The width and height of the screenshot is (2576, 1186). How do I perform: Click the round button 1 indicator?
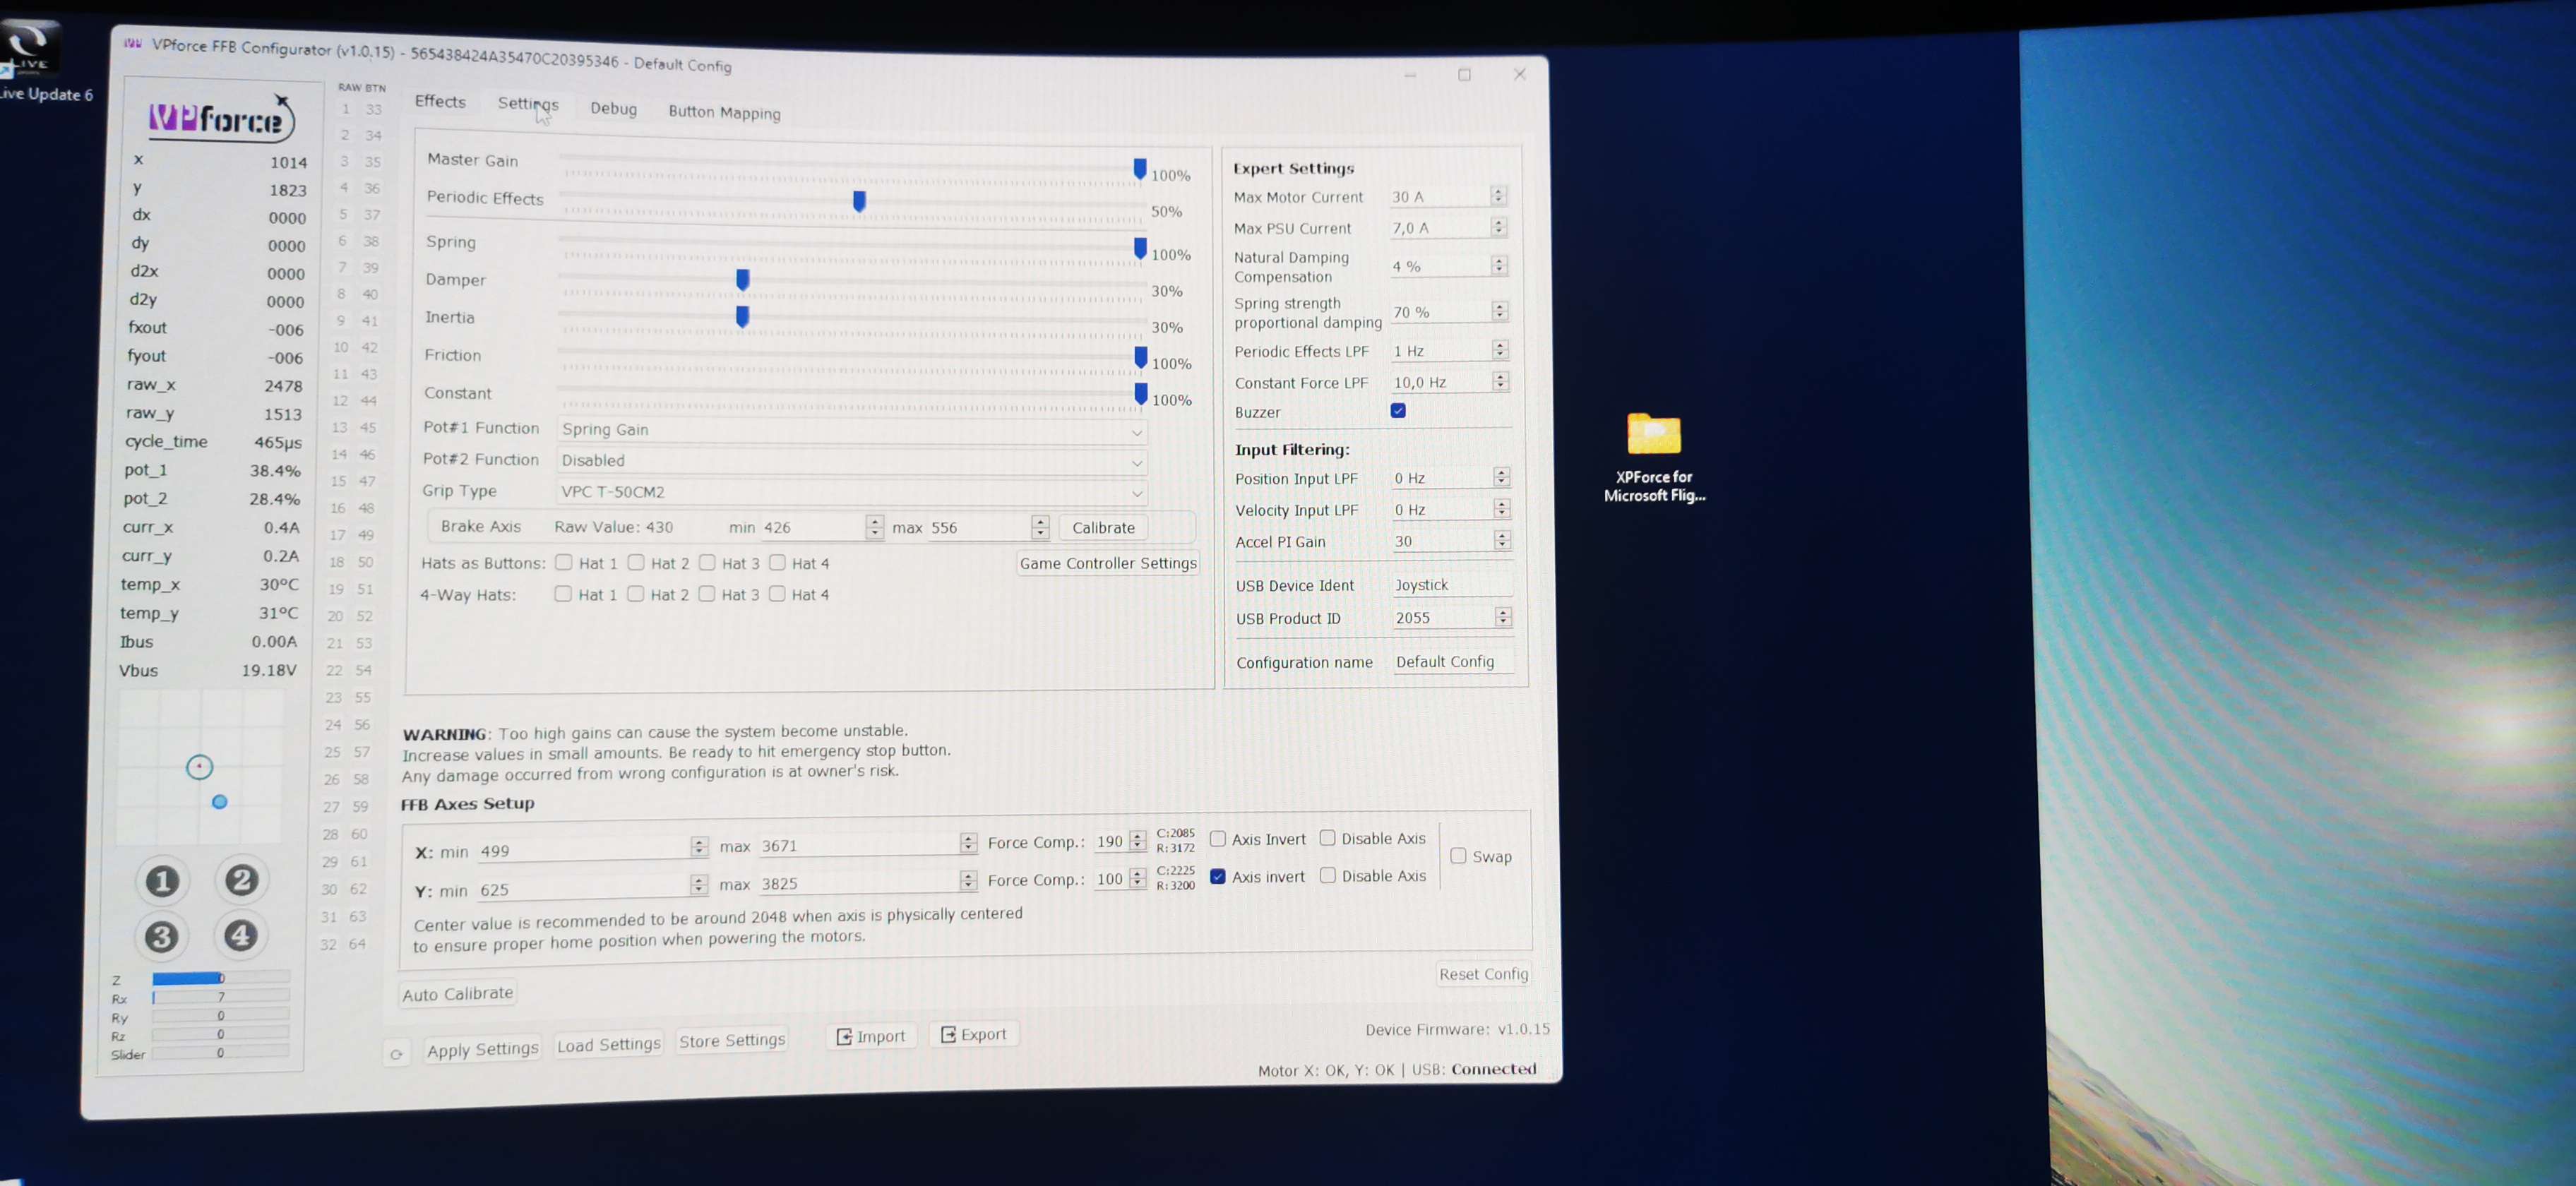coord(162,881)
